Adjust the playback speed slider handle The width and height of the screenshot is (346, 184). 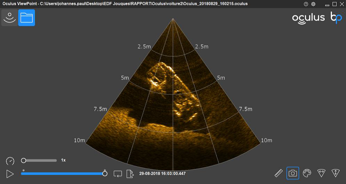click(x=24, y=160)
